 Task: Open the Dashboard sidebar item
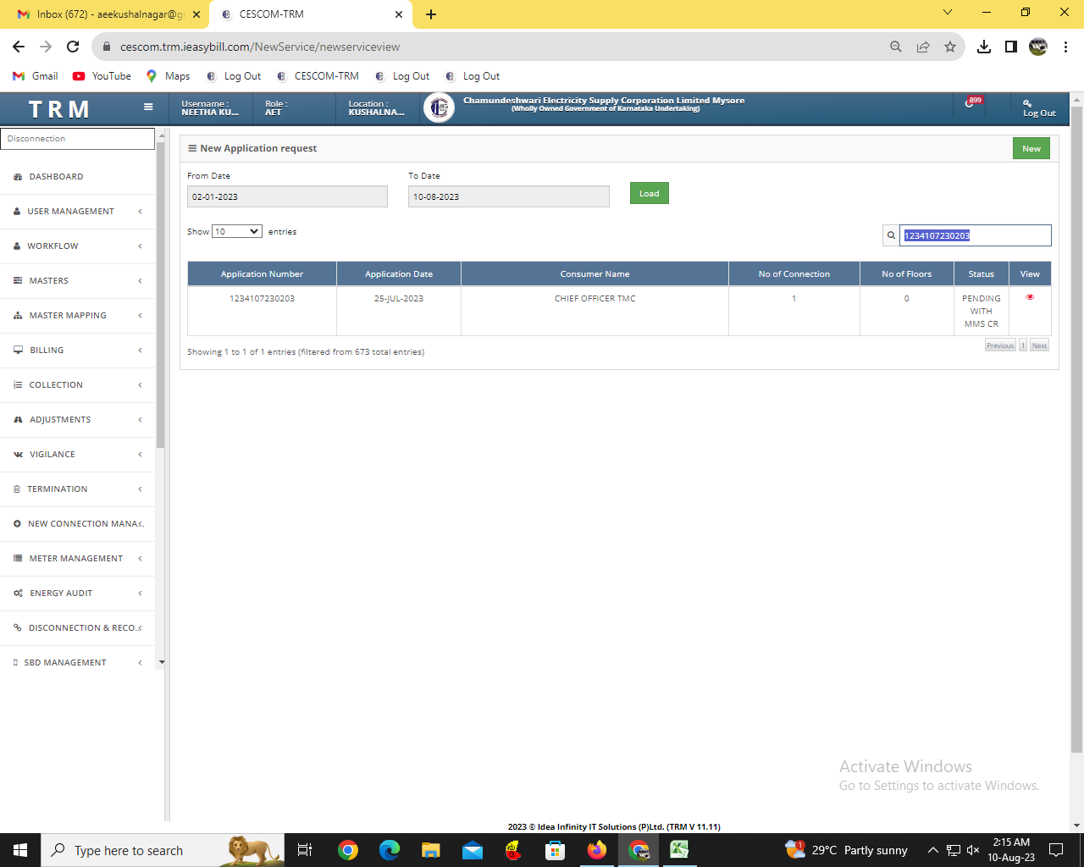click(56, 177)
